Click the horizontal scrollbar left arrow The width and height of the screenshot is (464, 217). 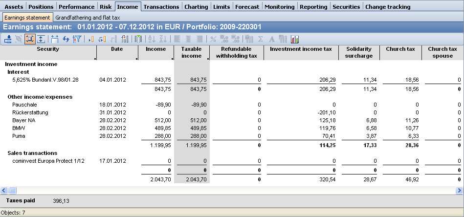[x=4, y=190]
